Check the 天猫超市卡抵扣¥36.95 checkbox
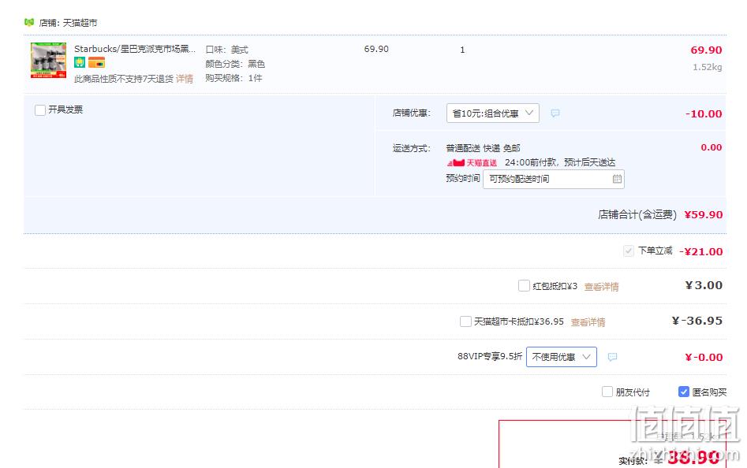 pos(465,321)
